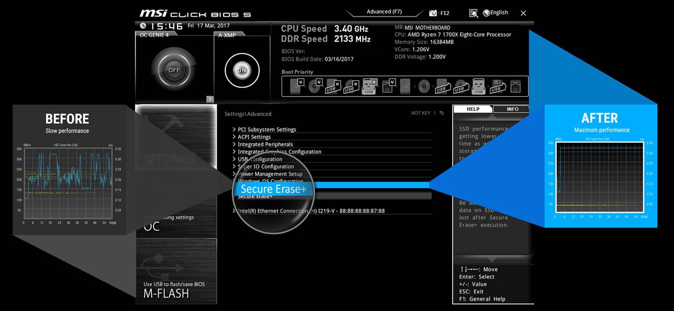Image resolution: width=674 pixels, height=311 pixels.
Task: Open the English language selector
Action: (495, 13)
